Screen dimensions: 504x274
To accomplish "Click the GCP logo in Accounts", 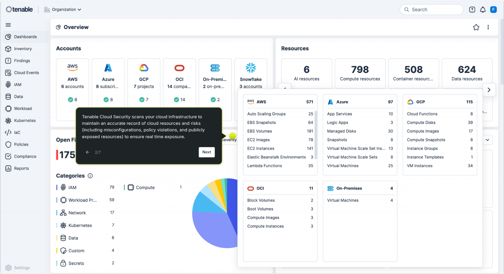I will tap(144, 68).
